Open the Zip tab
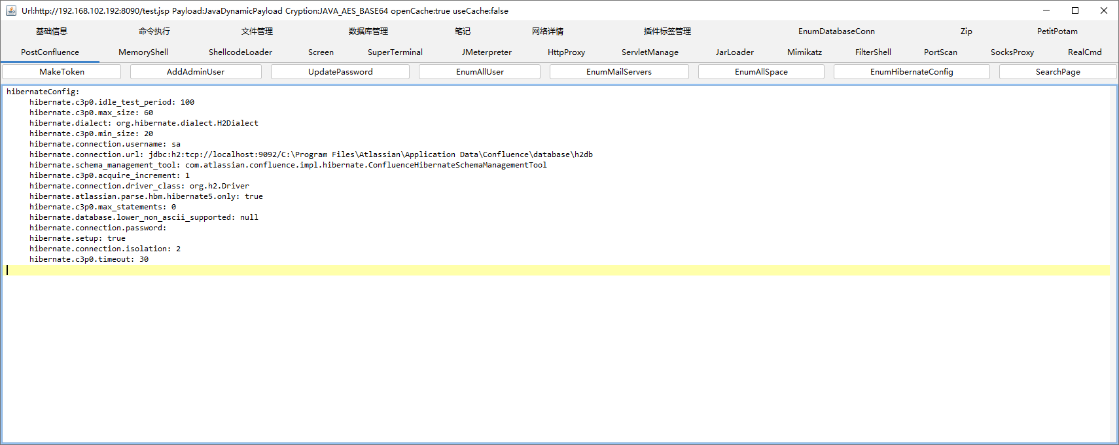Image resolution: width=1119 pixels, height=445 pixels. 966,31
